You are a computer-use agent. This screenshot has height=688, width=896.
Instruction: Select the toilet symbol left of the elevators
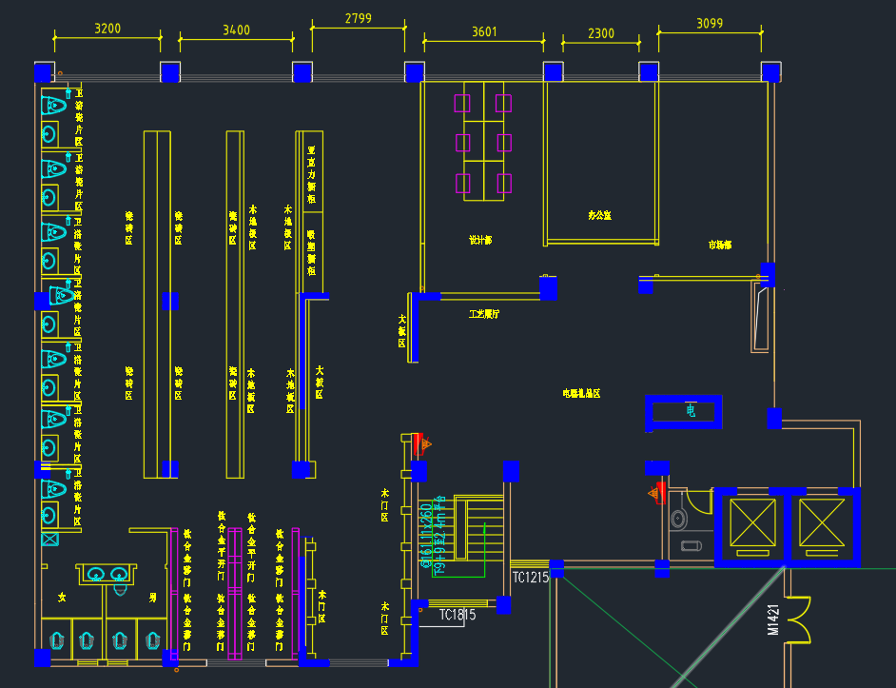pos(678,519)
